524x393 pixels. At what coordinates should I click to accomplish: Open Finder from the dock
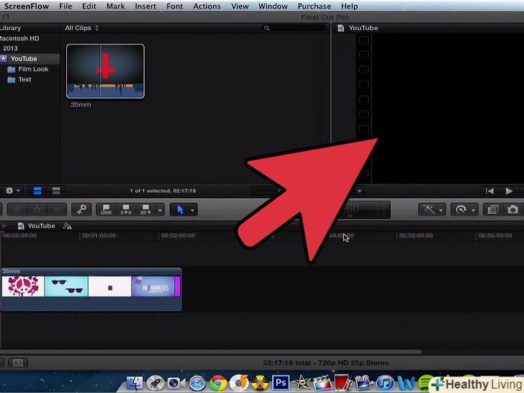135,383
